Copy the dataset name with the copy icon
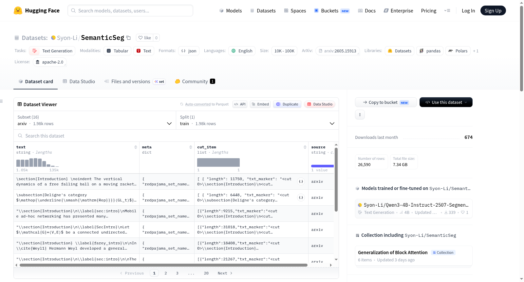The image size is (524, 282). (129, 38)
